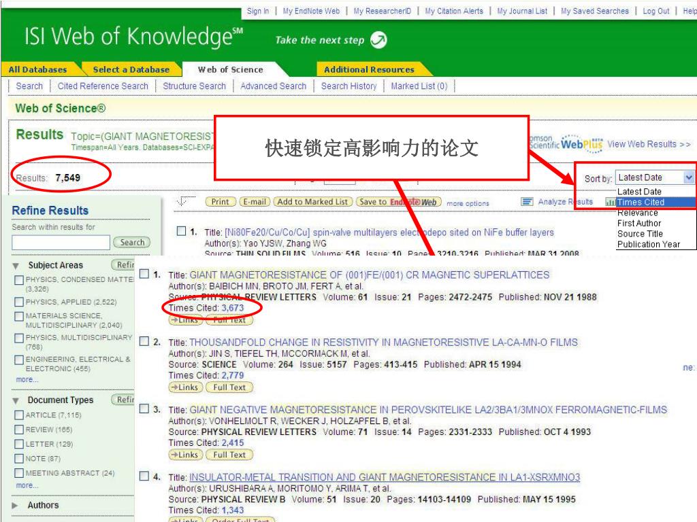The image size is (697, 522).
Task: Click the Analyze Results icon
Action: [x=527, y=202]
